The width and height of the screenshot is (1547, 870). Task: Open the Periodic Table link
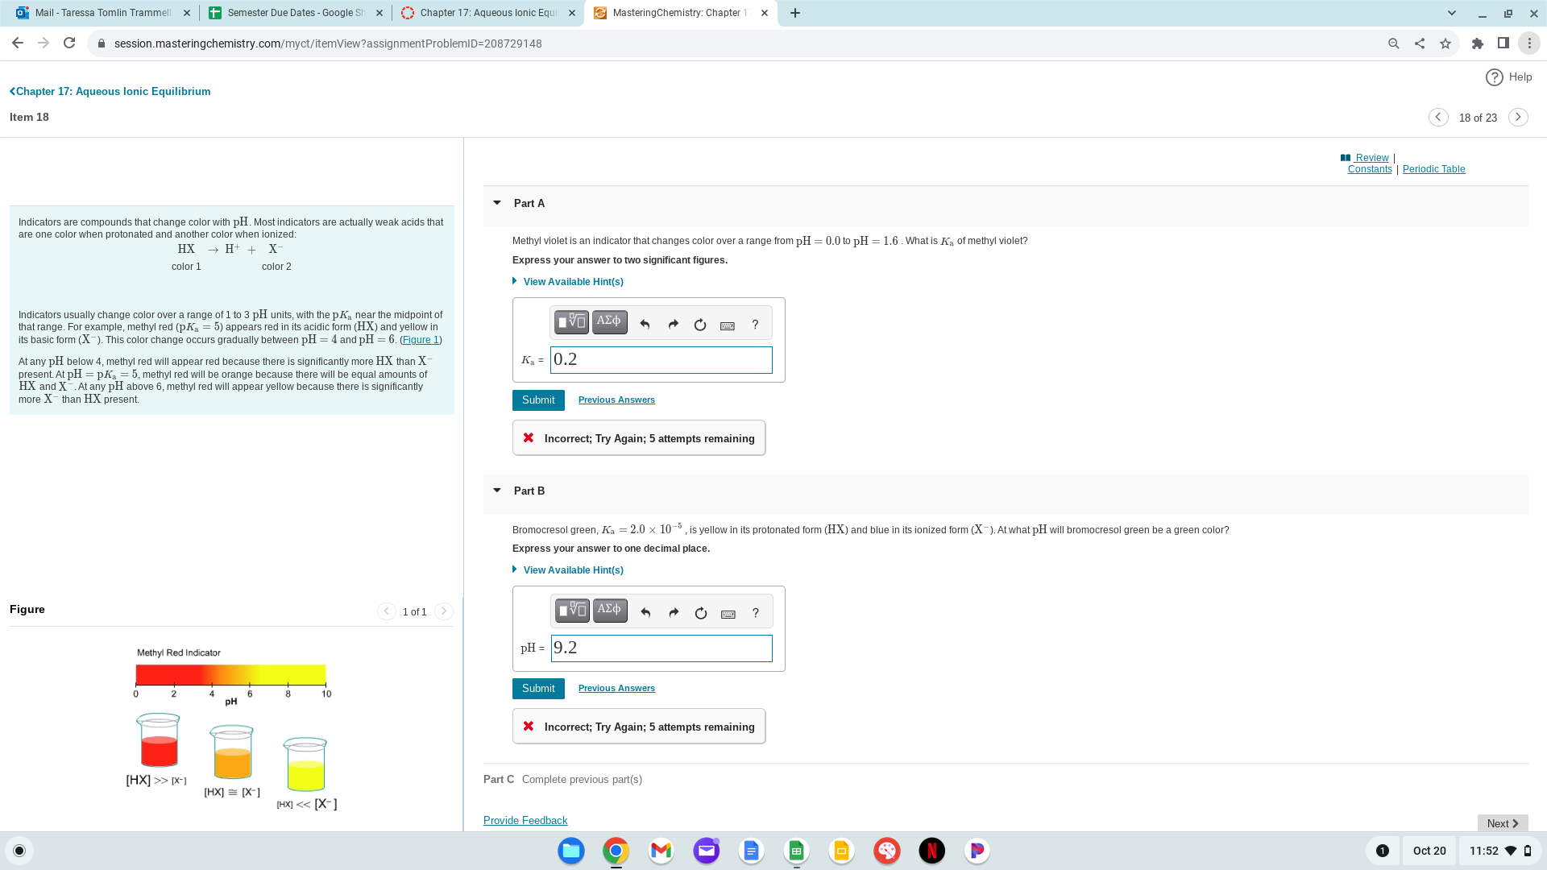point(1433,169)
